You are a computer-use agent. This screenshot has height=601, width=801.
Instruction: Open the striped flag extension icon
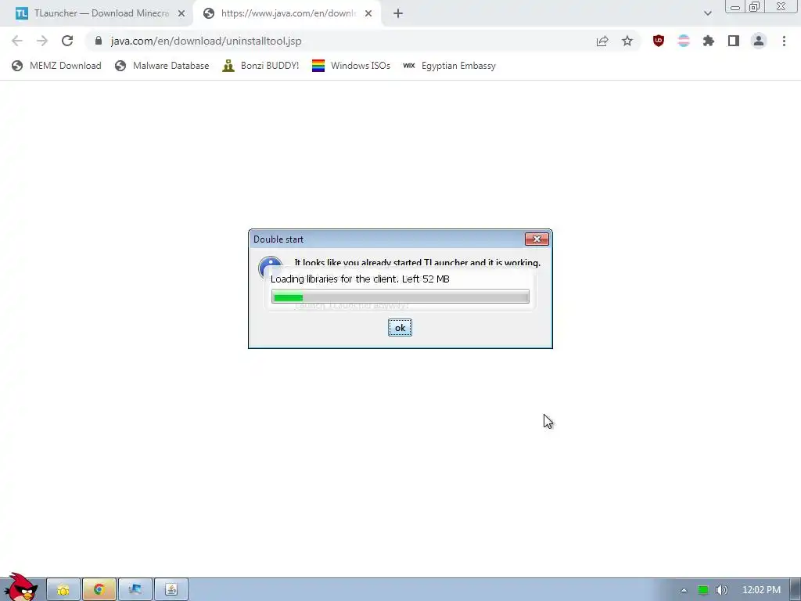click(684, 41)
